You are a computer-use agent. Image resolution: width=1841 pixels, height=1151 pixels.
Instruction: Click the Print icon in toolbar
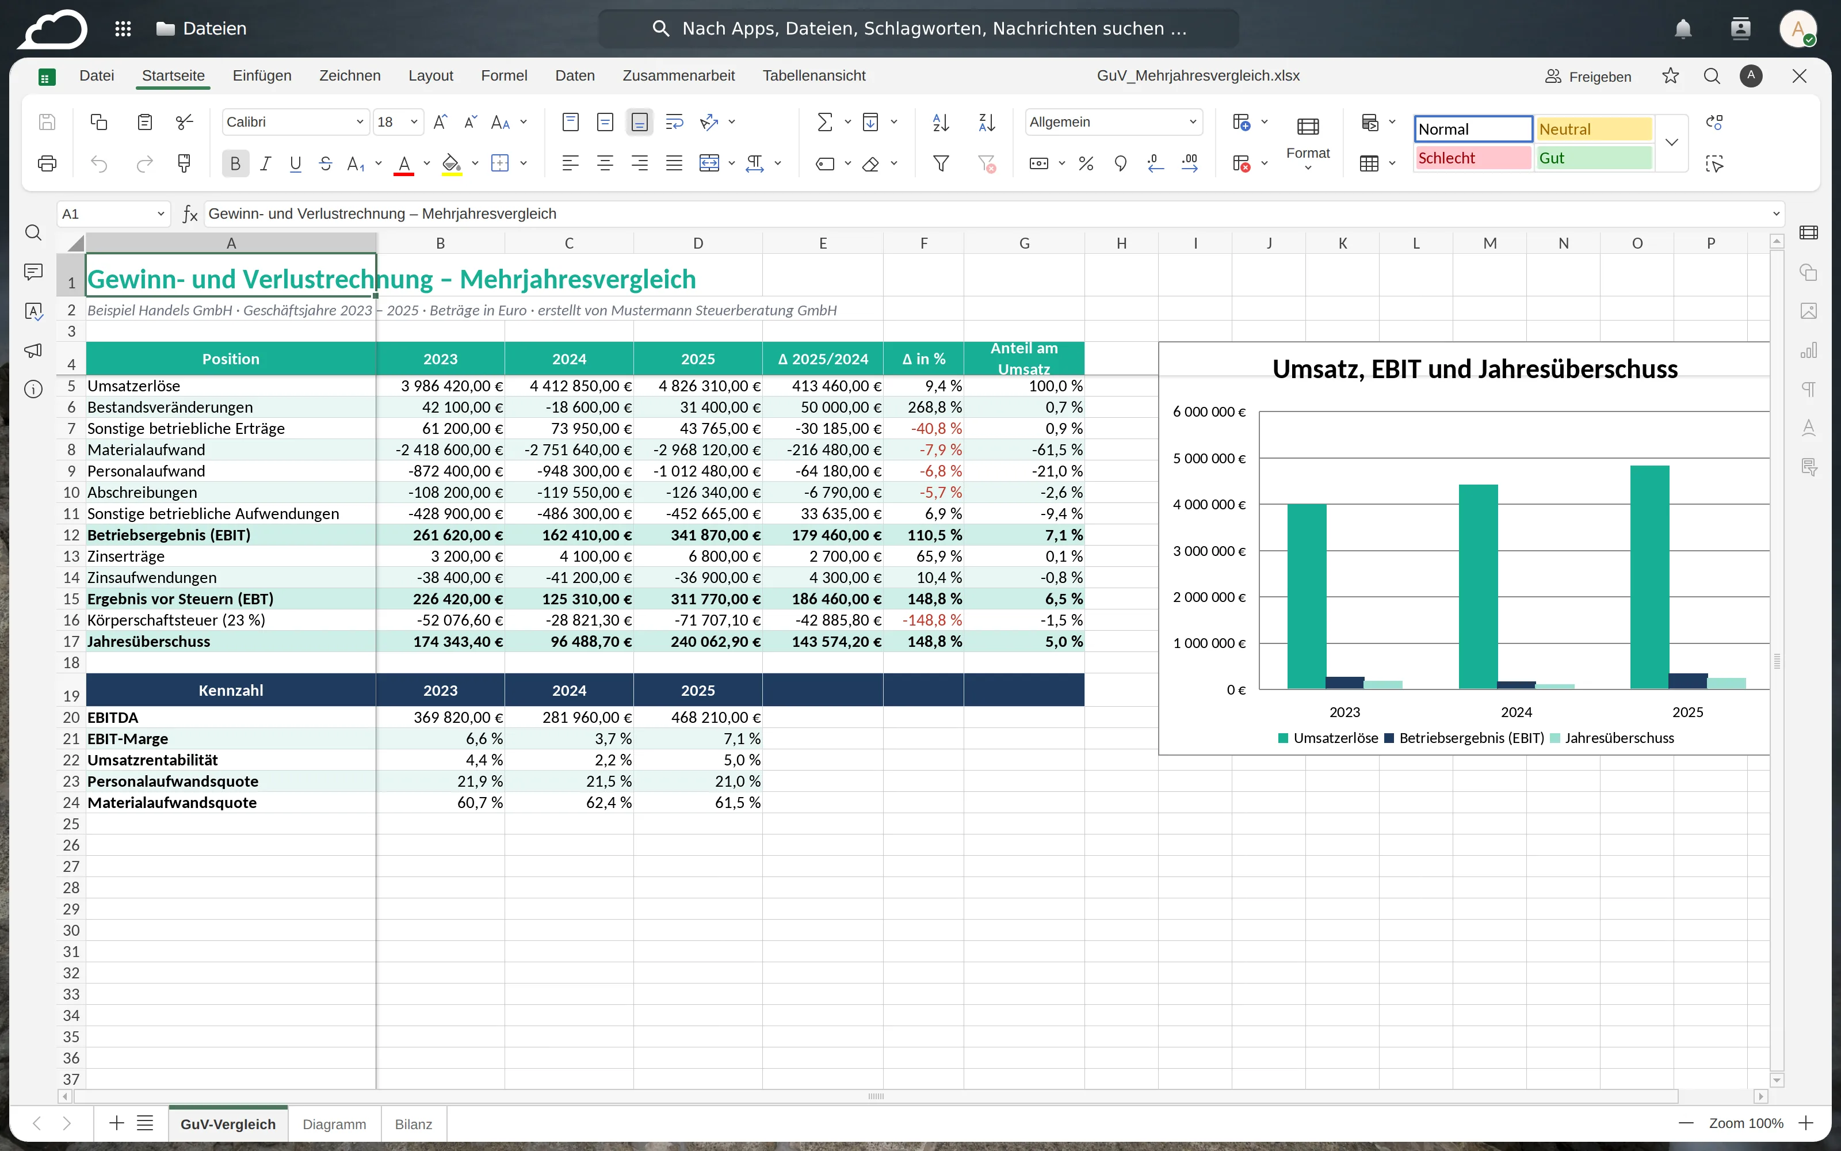point(47,163)
